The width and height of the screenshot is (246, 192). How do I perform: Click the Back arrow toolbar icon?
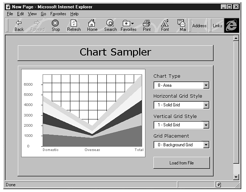coord(19,23)
